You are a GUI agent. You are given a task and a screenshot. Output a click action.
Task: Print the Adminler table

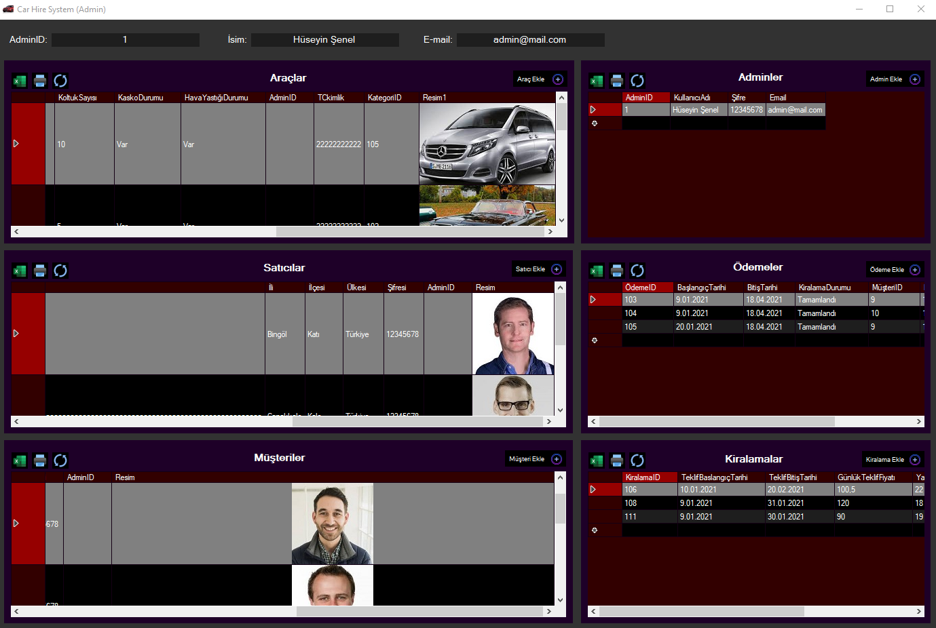(617, 81)
